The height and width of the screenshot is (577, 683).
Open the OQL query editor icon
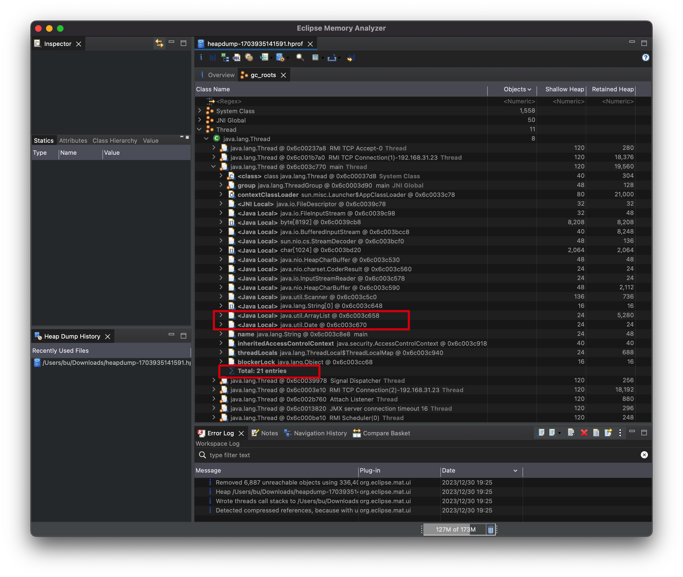point(237,58)
